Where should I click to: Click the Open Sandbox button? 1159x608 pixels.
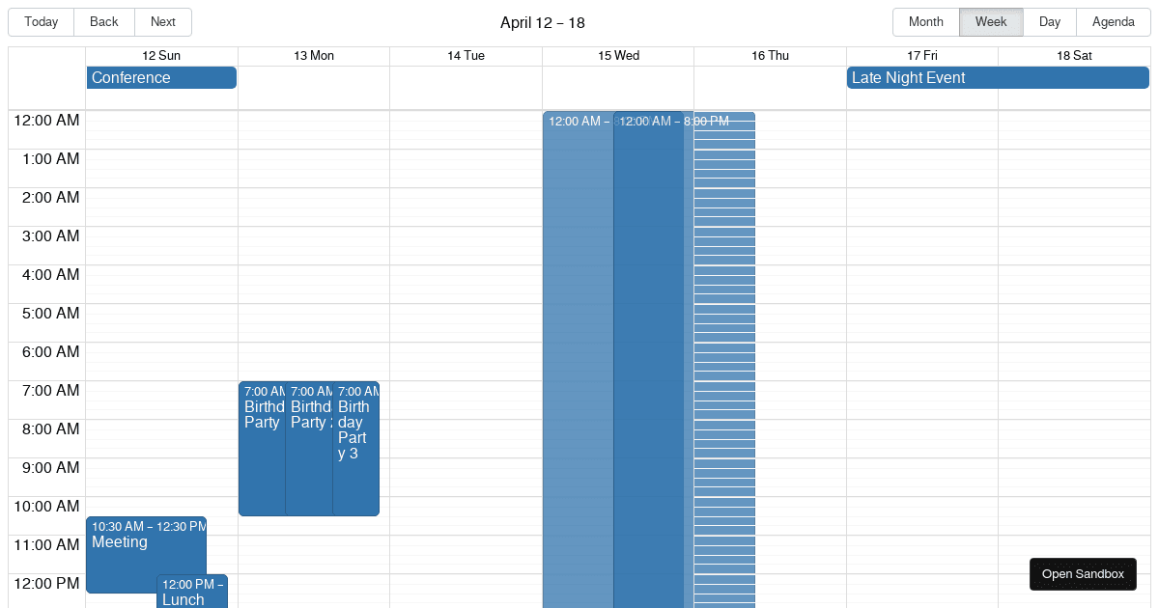(1083, 573)
